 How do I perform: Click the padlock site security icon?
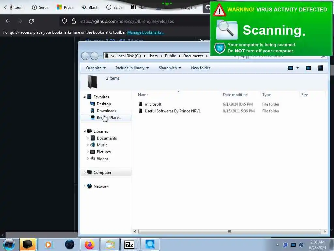pyautogui.click(x=74, y=21)
